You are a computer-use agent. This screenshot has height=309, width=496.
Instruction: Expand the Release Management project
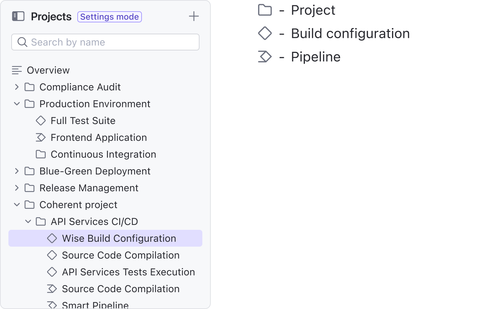point(17,188)
